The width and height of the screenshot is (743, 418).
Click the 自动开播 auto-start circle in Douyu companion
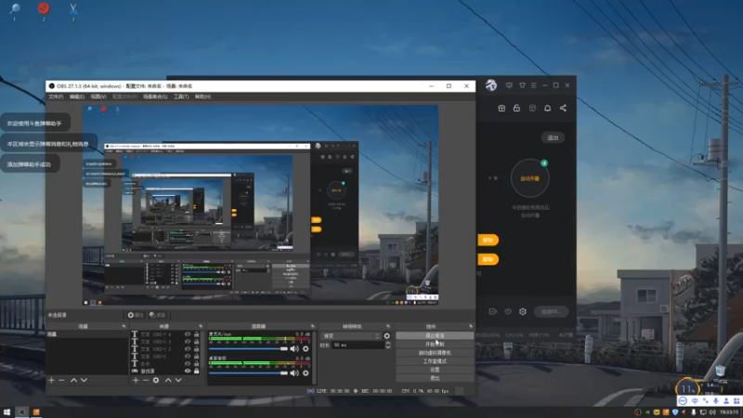529,178
